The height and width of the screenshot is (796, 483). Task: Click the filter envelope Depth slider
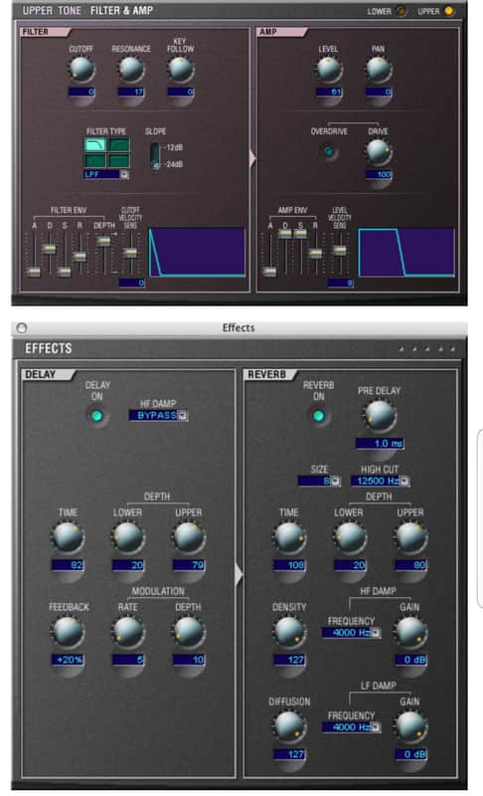point(103,242)
